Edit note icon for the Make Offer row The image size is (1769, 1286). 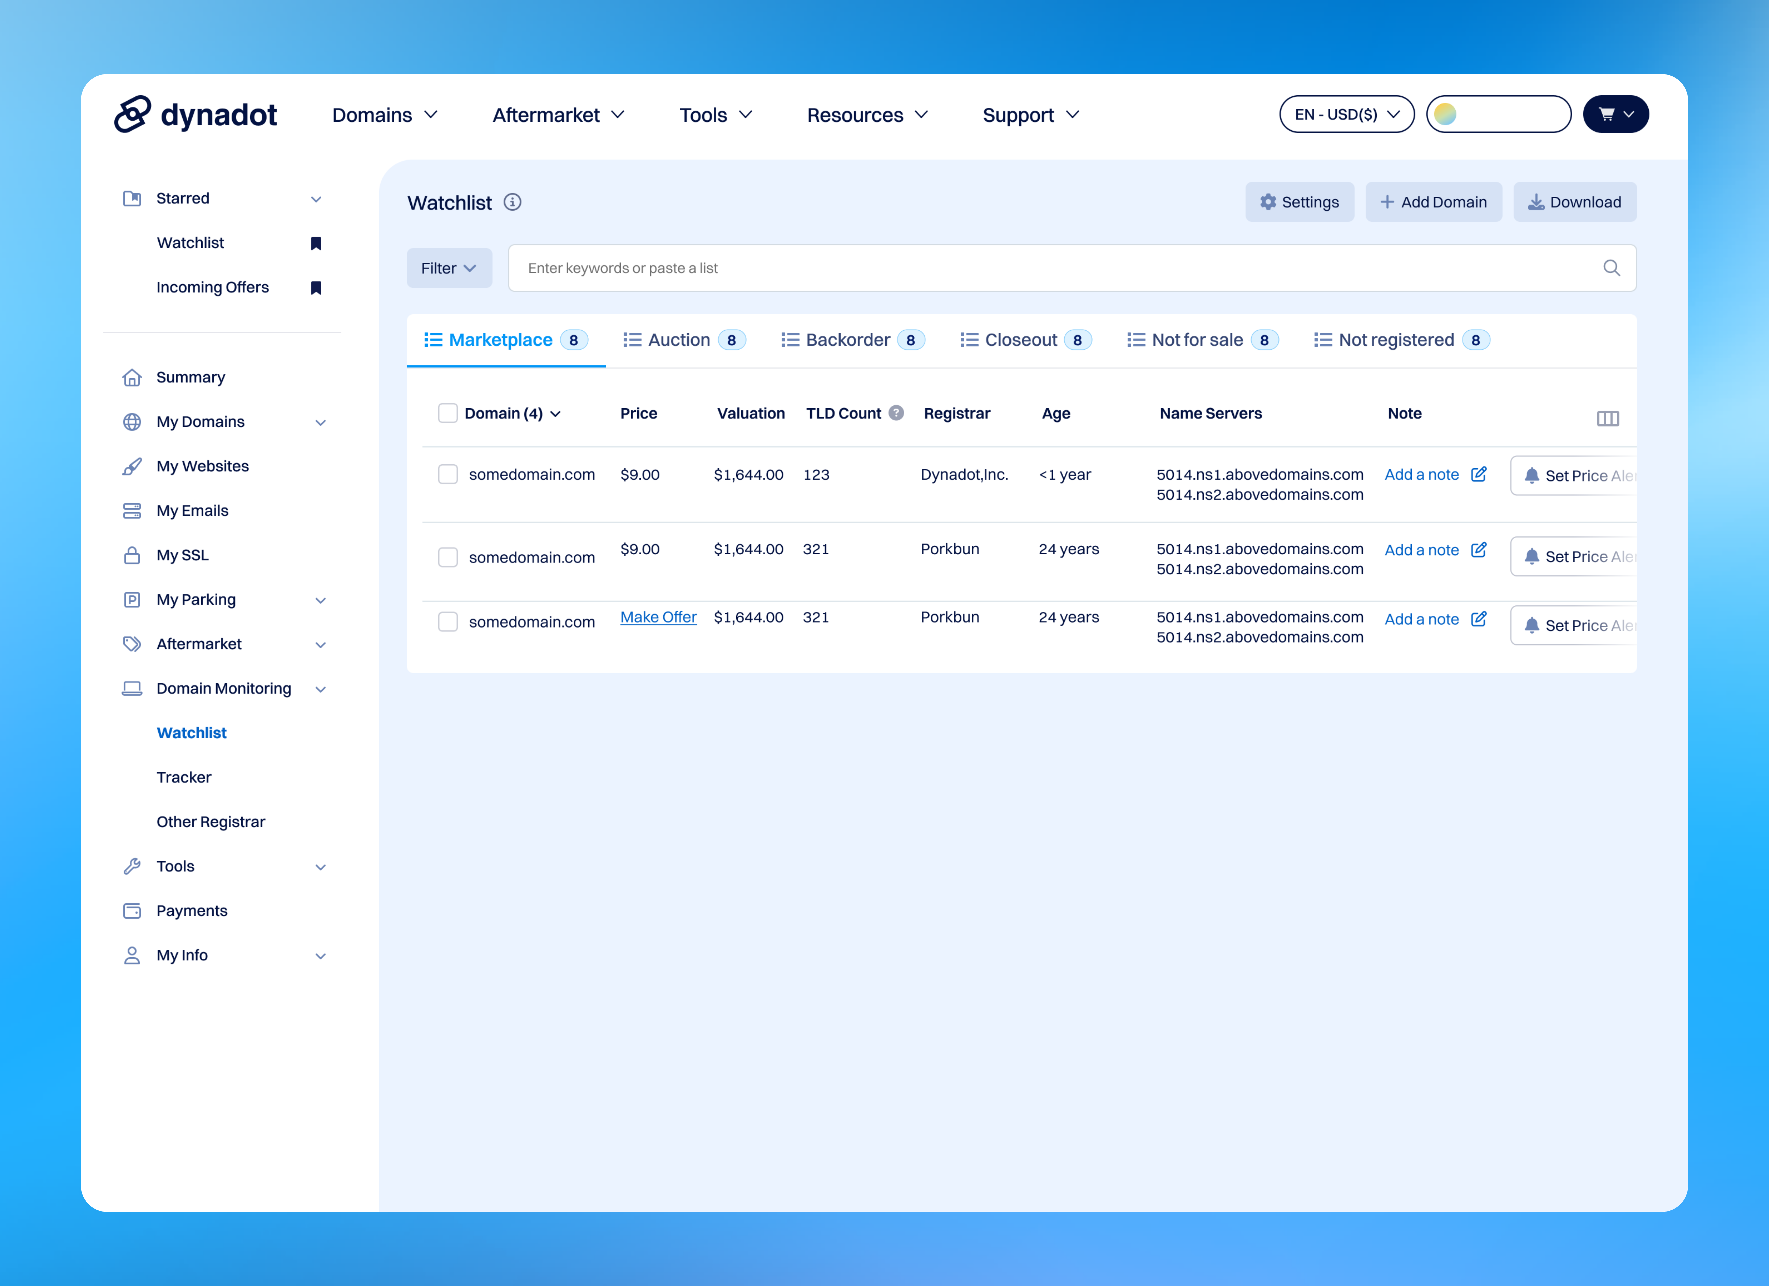1479,619
